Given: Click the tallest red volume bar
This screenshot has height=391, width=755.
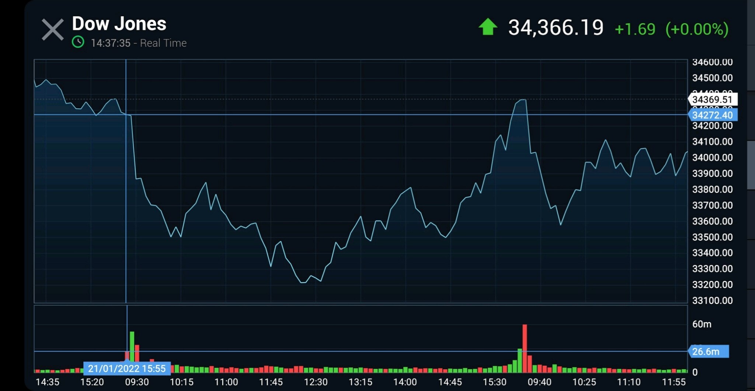Looking at the screenshot, I should point(525,348).
